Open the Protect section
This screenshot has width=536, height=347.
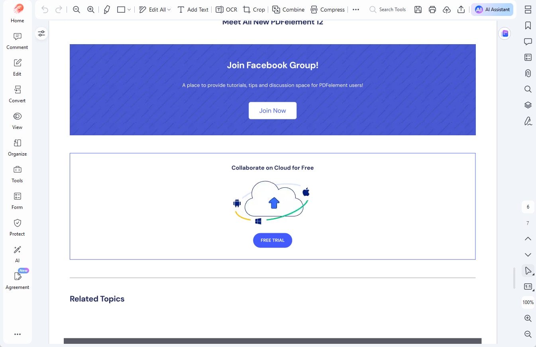(18, 228)
